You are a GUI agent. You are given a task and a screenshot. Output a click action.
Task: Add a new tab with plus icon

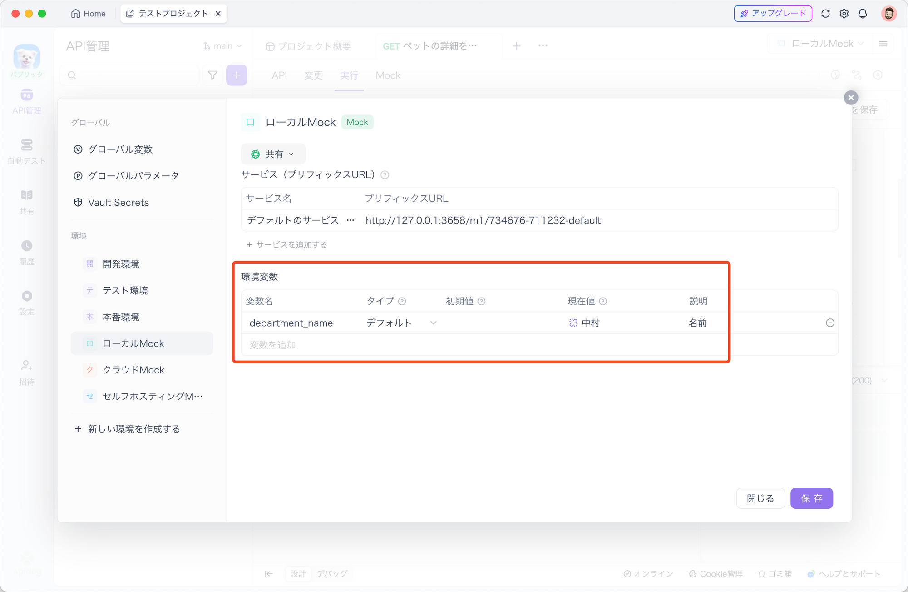click(x=516, y=46)
